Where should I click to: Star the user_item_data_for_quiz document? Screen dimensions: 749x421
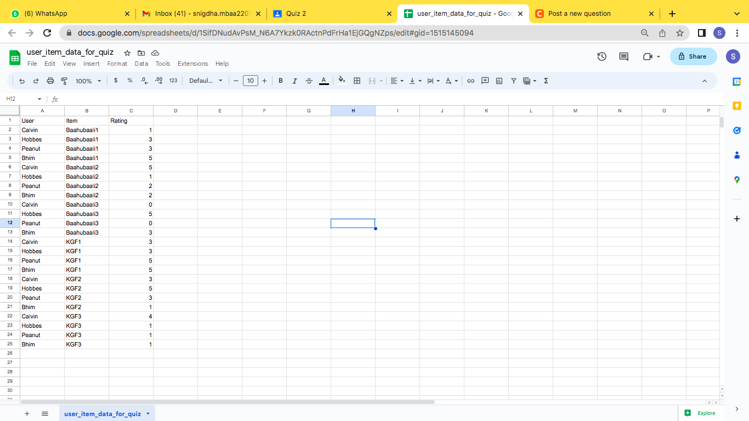click(127, 52)
